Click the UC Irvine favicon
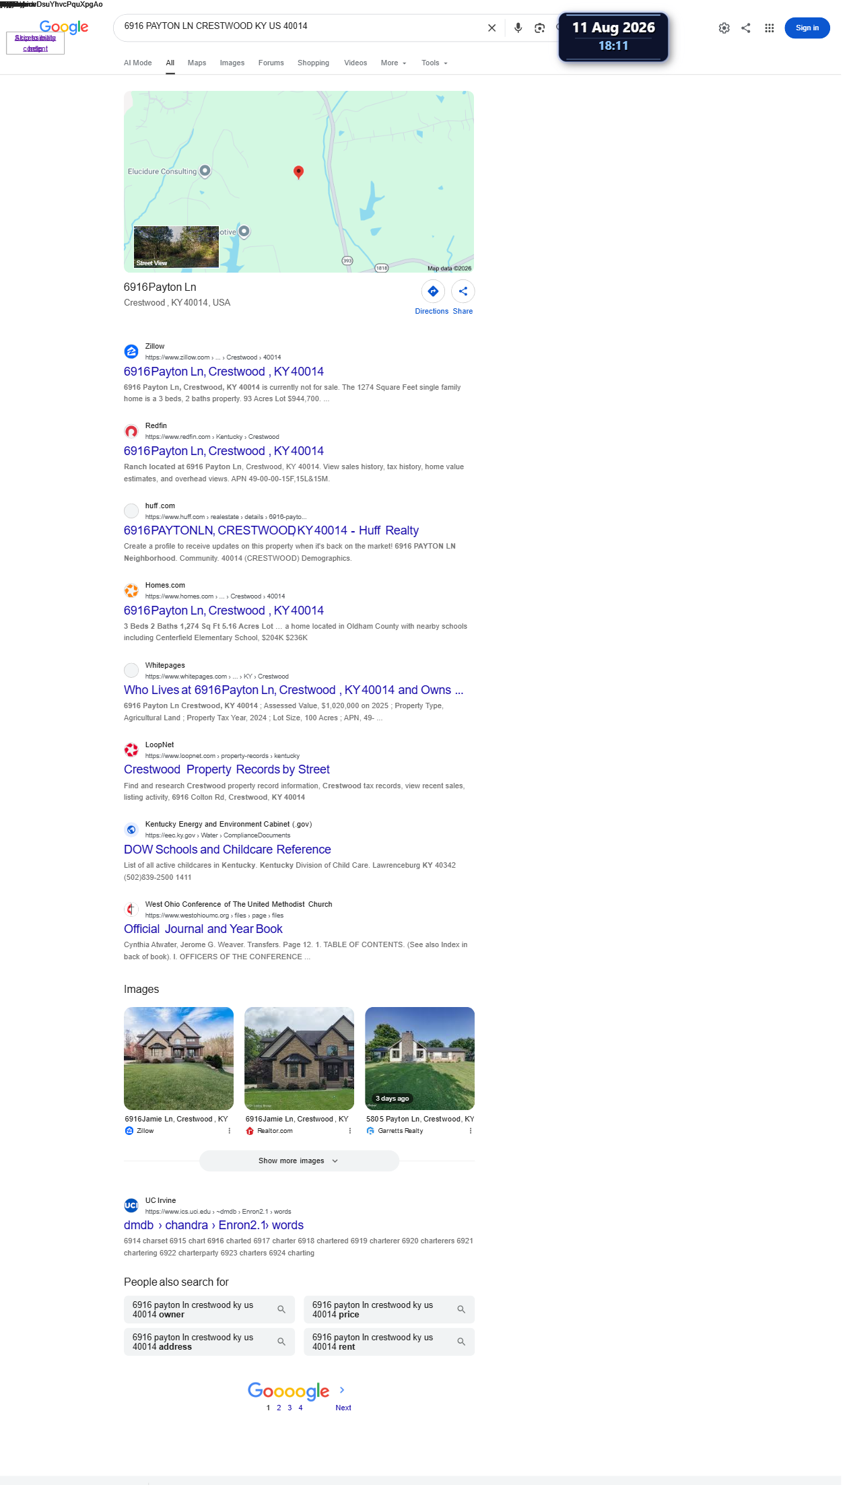 [131, 1206]
